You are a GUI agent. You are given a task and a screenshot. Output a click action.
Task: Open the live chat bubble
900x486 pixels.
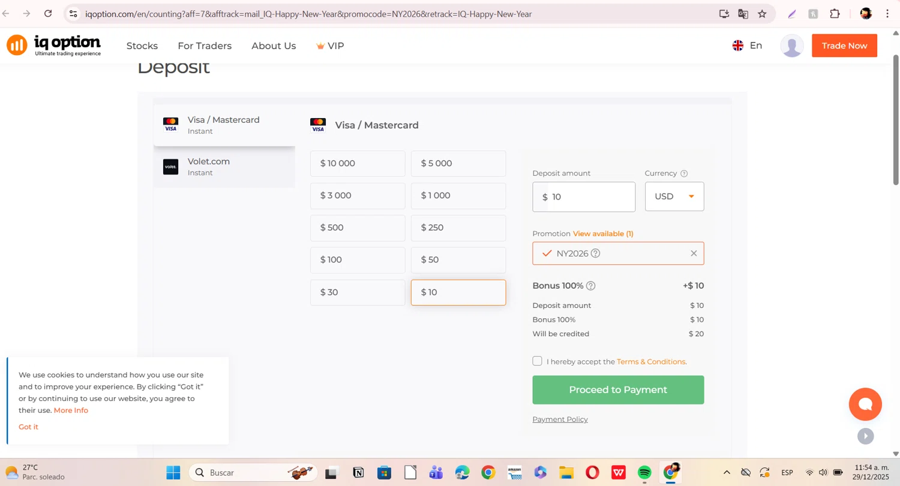tap(865, 404)
